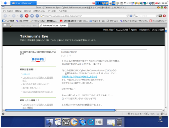The width and height of the screenshot is (169, 128).
Task: Follow the Musi Play header link
Action: point(108,30)
